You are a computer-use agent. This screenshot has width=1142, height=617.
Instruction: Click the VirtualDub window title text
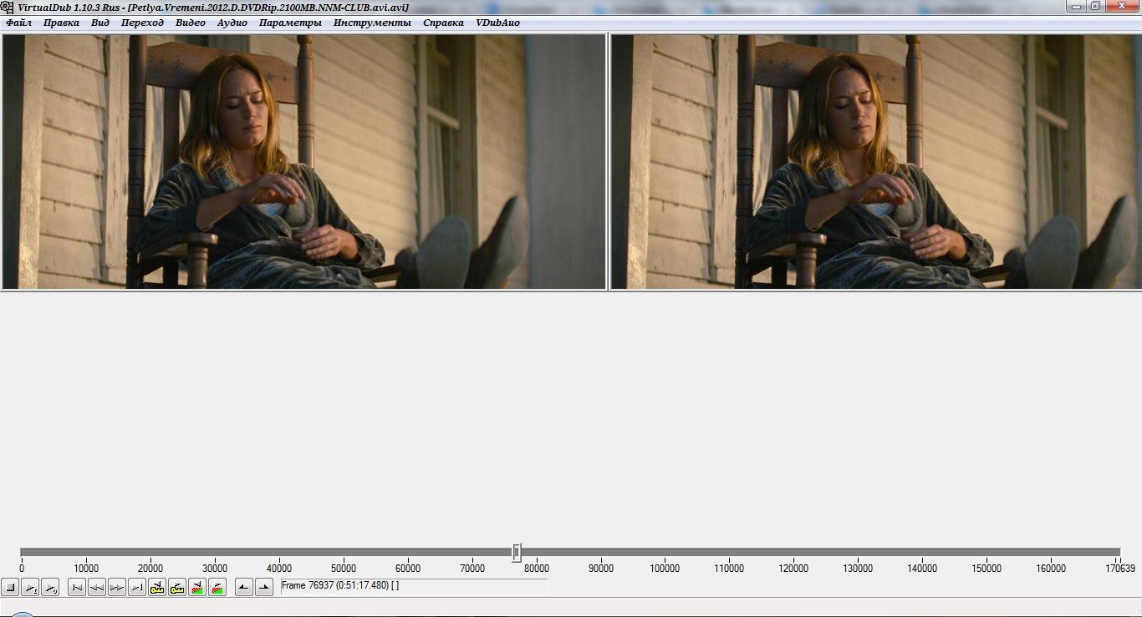click(213, 7)
